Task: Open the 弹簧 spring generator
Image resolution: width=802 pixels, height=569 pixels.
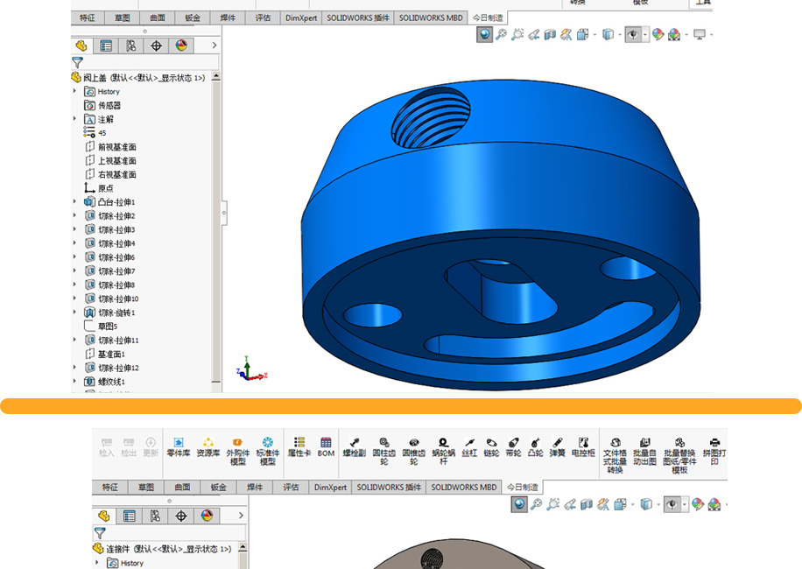Action: [558, 447]
